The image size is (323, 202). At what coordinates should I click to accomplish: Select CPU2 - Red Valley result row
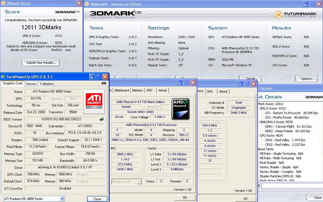pos(285,145)
